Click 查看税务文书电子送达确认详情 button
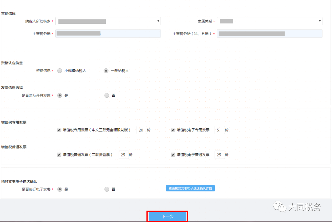332x222 pixels. pos(190,188)
